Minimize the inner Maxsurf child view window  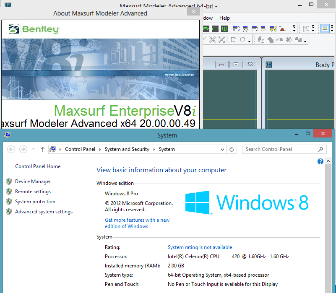(222, 65)
